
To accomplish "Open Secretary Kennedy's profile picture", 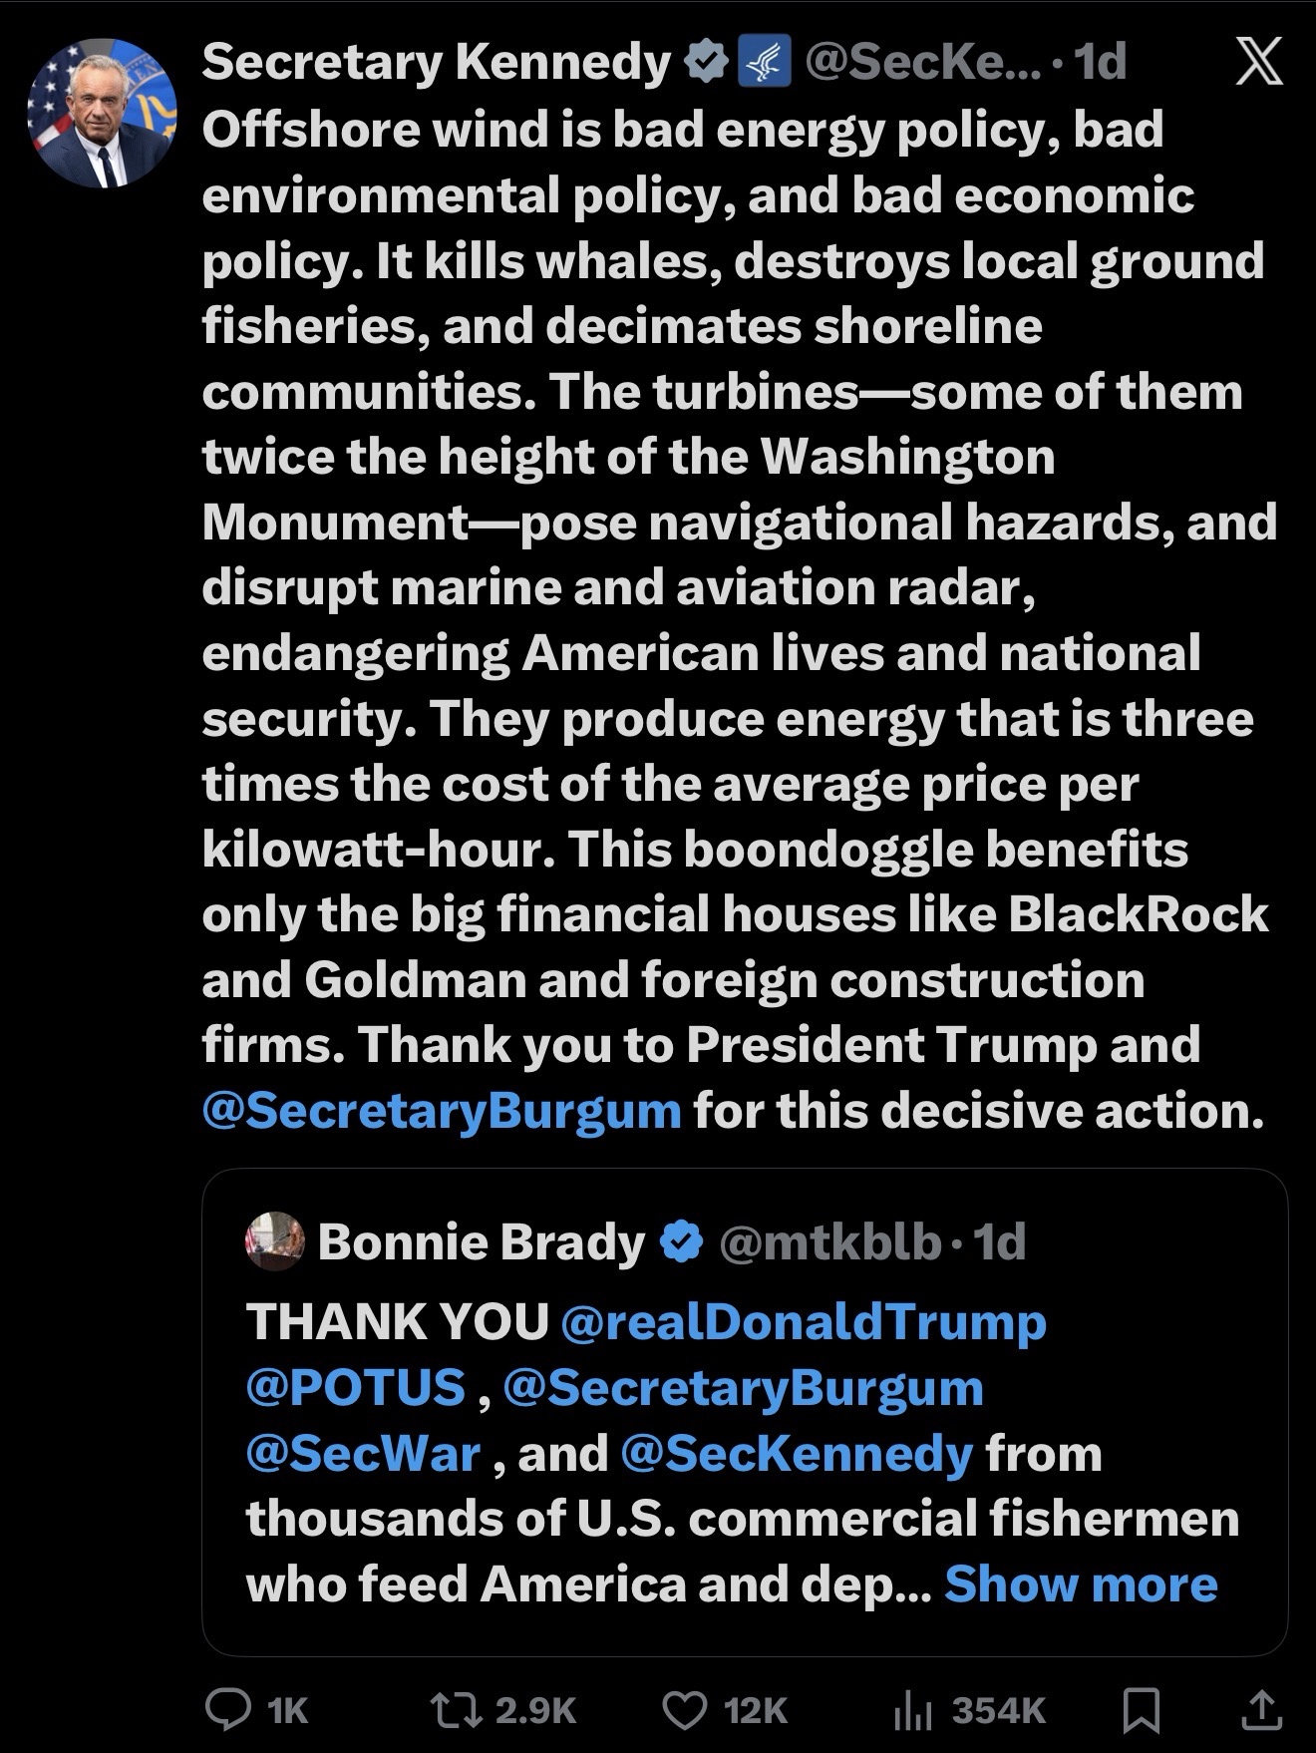I will [101, 113].
